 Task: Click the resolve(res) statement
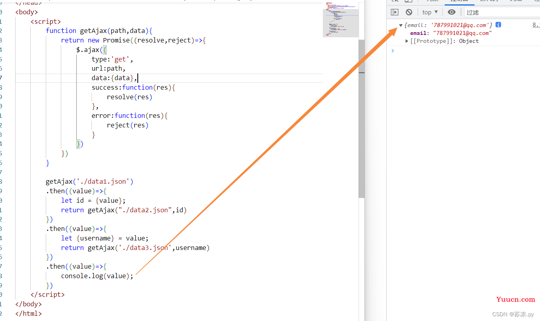click(x=129, y=97)
